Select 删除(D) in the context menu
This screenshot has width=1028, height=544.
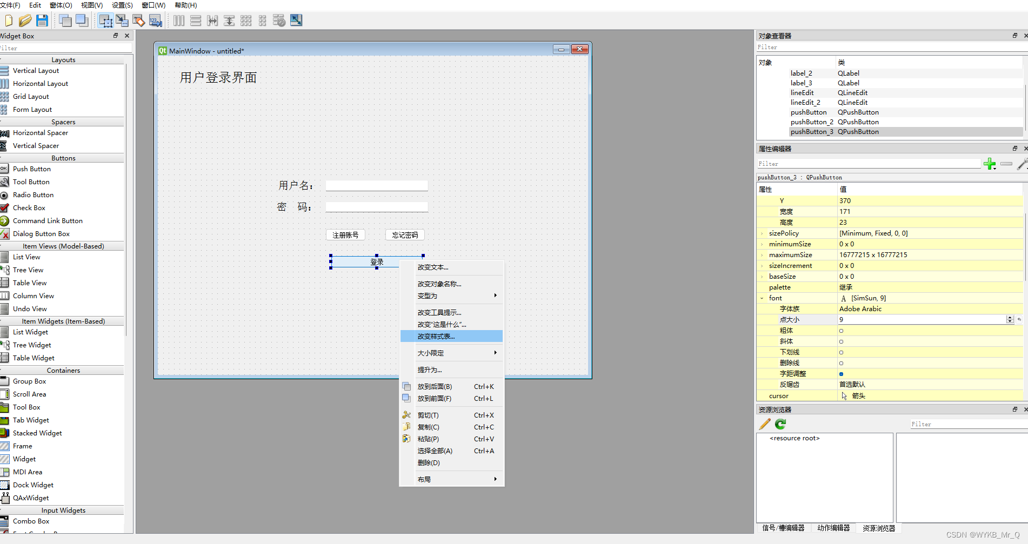[451, 462]
